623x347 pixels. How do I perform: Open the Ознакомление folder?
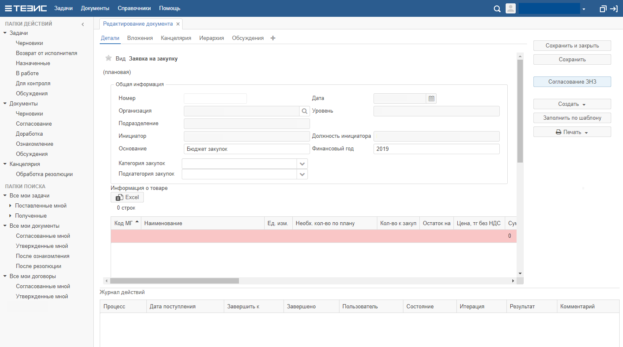pyautogui.click(x=34, y=144)
